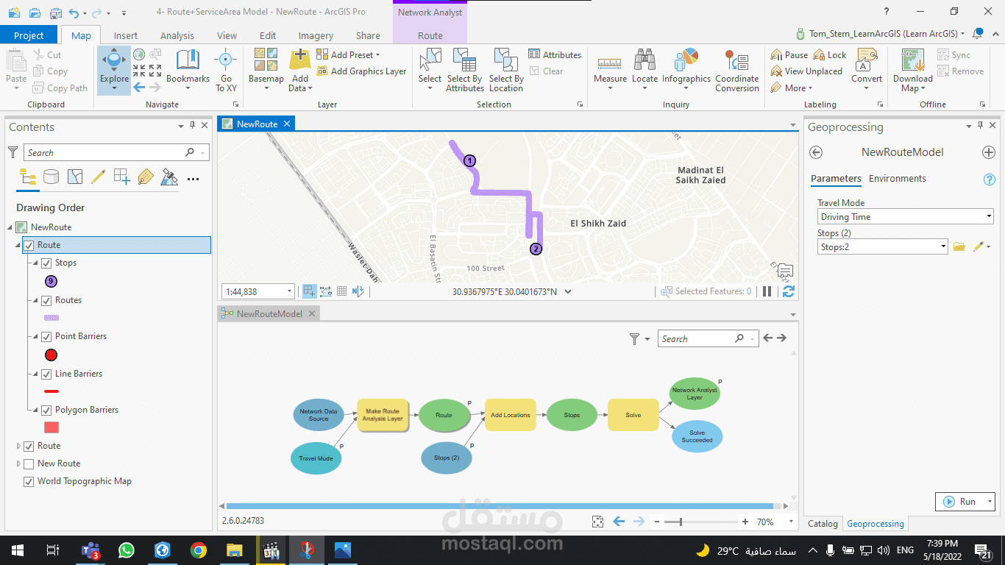The width and height of the screenshot is (1005, 565).
Task: Click the Add Graphics Layer button
Action: click(362, 71)
